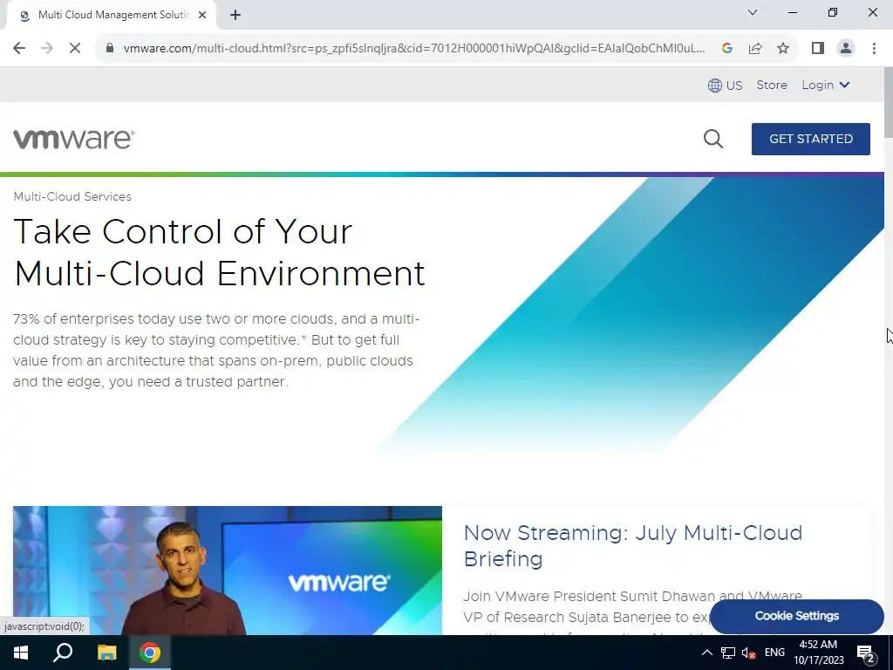893x670 pixels.
Task: Open Windows taskbar search
Action: 63,653
